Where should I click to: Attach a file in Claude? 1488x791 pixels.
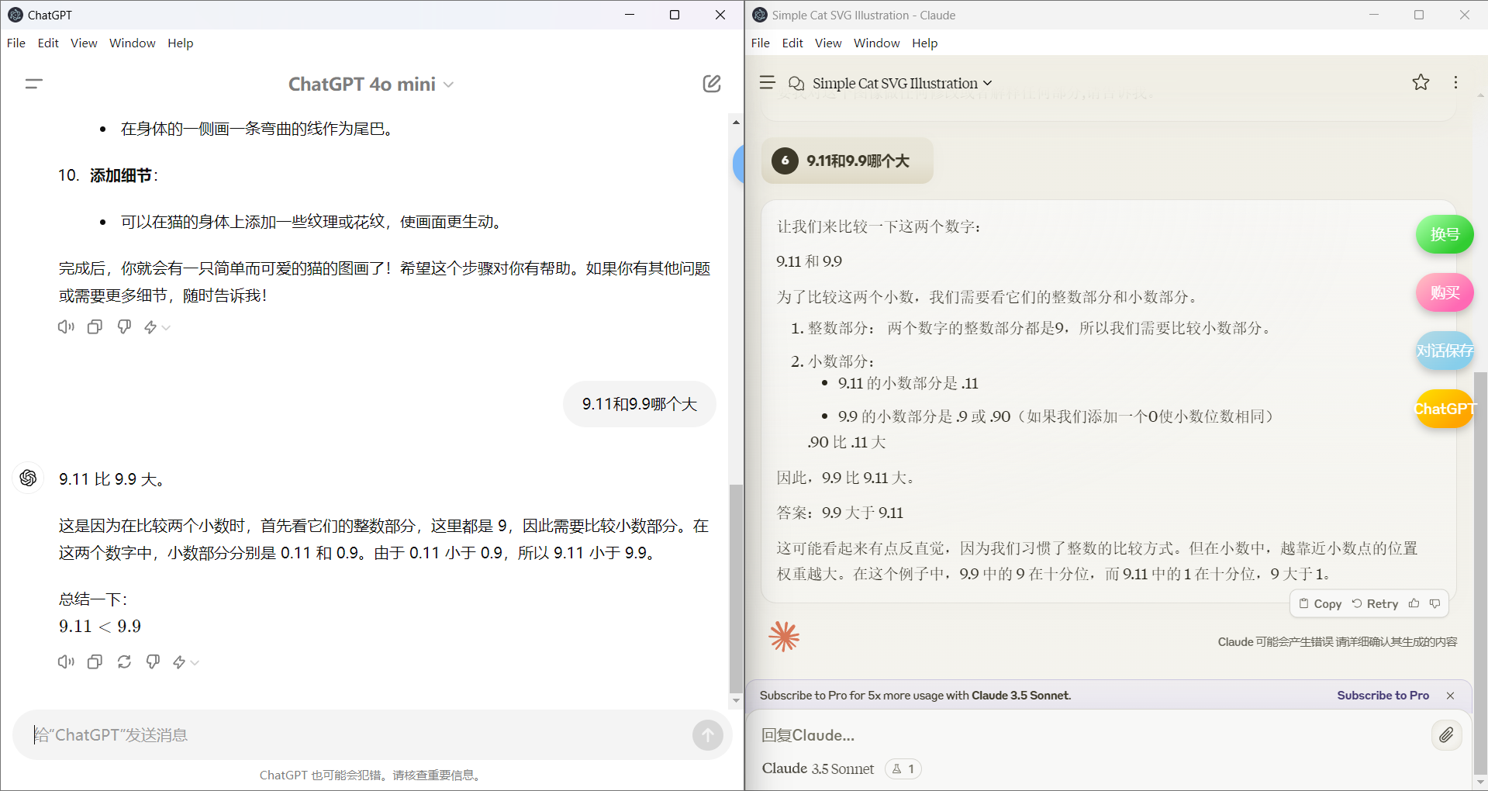coord(1446,735)
